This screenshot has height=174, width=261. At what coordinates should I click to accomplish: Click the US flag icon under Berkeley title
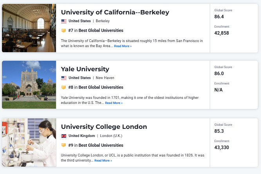click(x=64, y=21)
